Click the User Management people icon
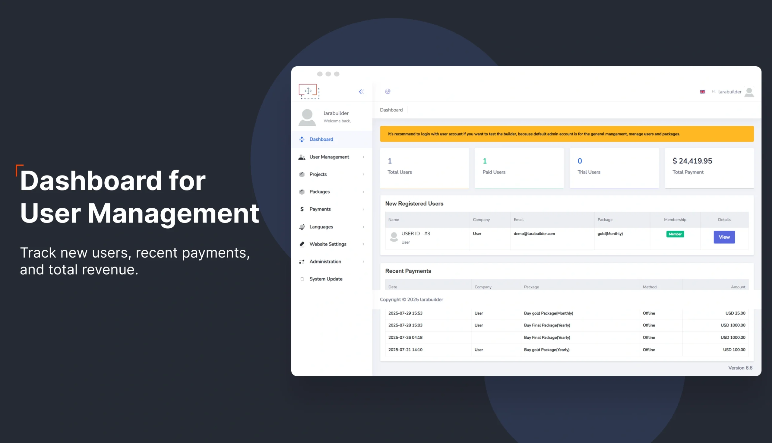This screenshot has width=772, height=443. [x=302, y=157]
